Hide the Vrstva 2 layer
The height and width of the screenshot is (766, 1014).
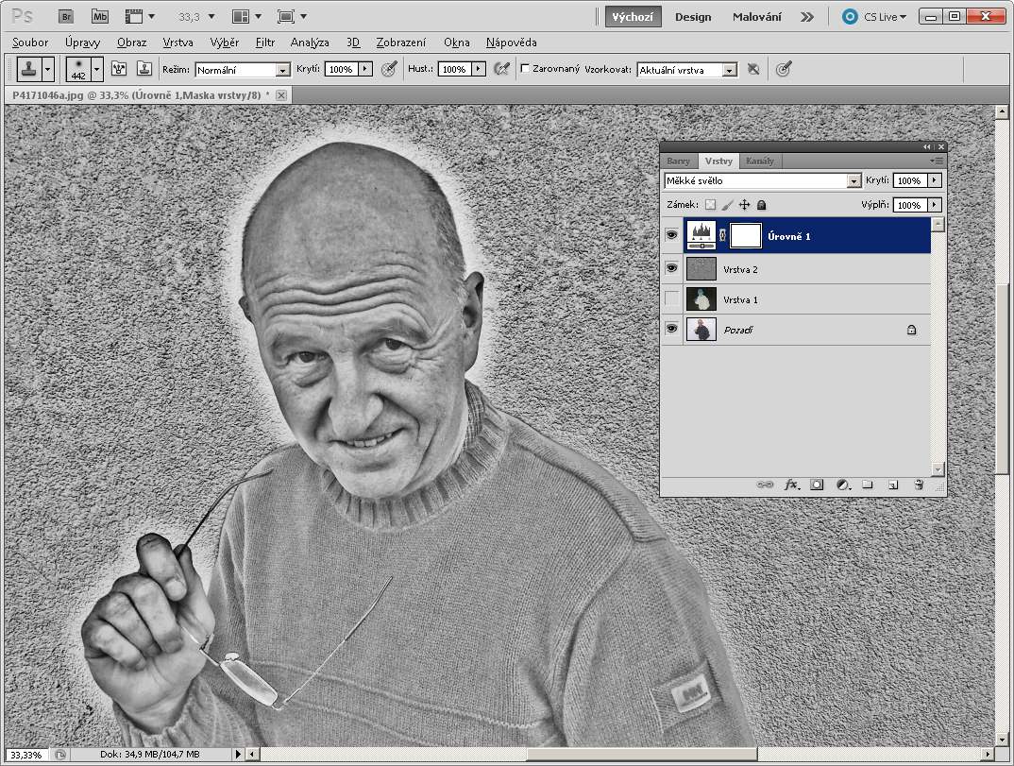pos(671,269)
